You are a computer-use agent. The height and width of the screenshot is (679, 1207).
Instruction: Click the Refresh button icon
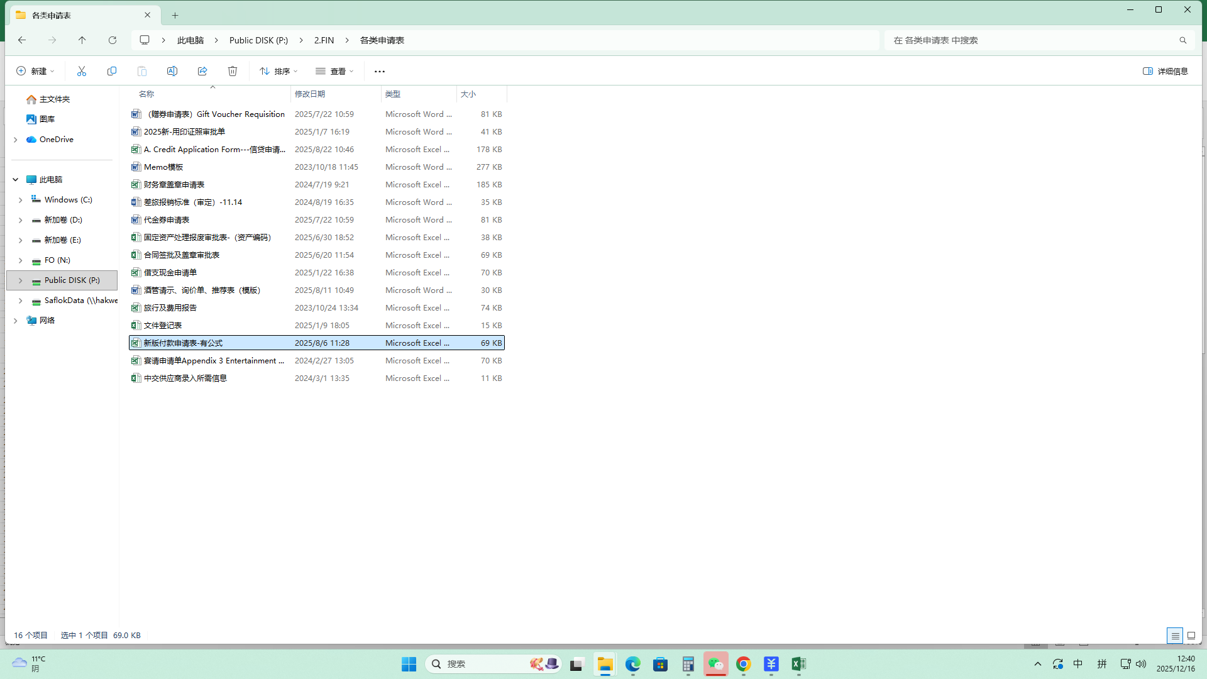[x=113, y=40]
